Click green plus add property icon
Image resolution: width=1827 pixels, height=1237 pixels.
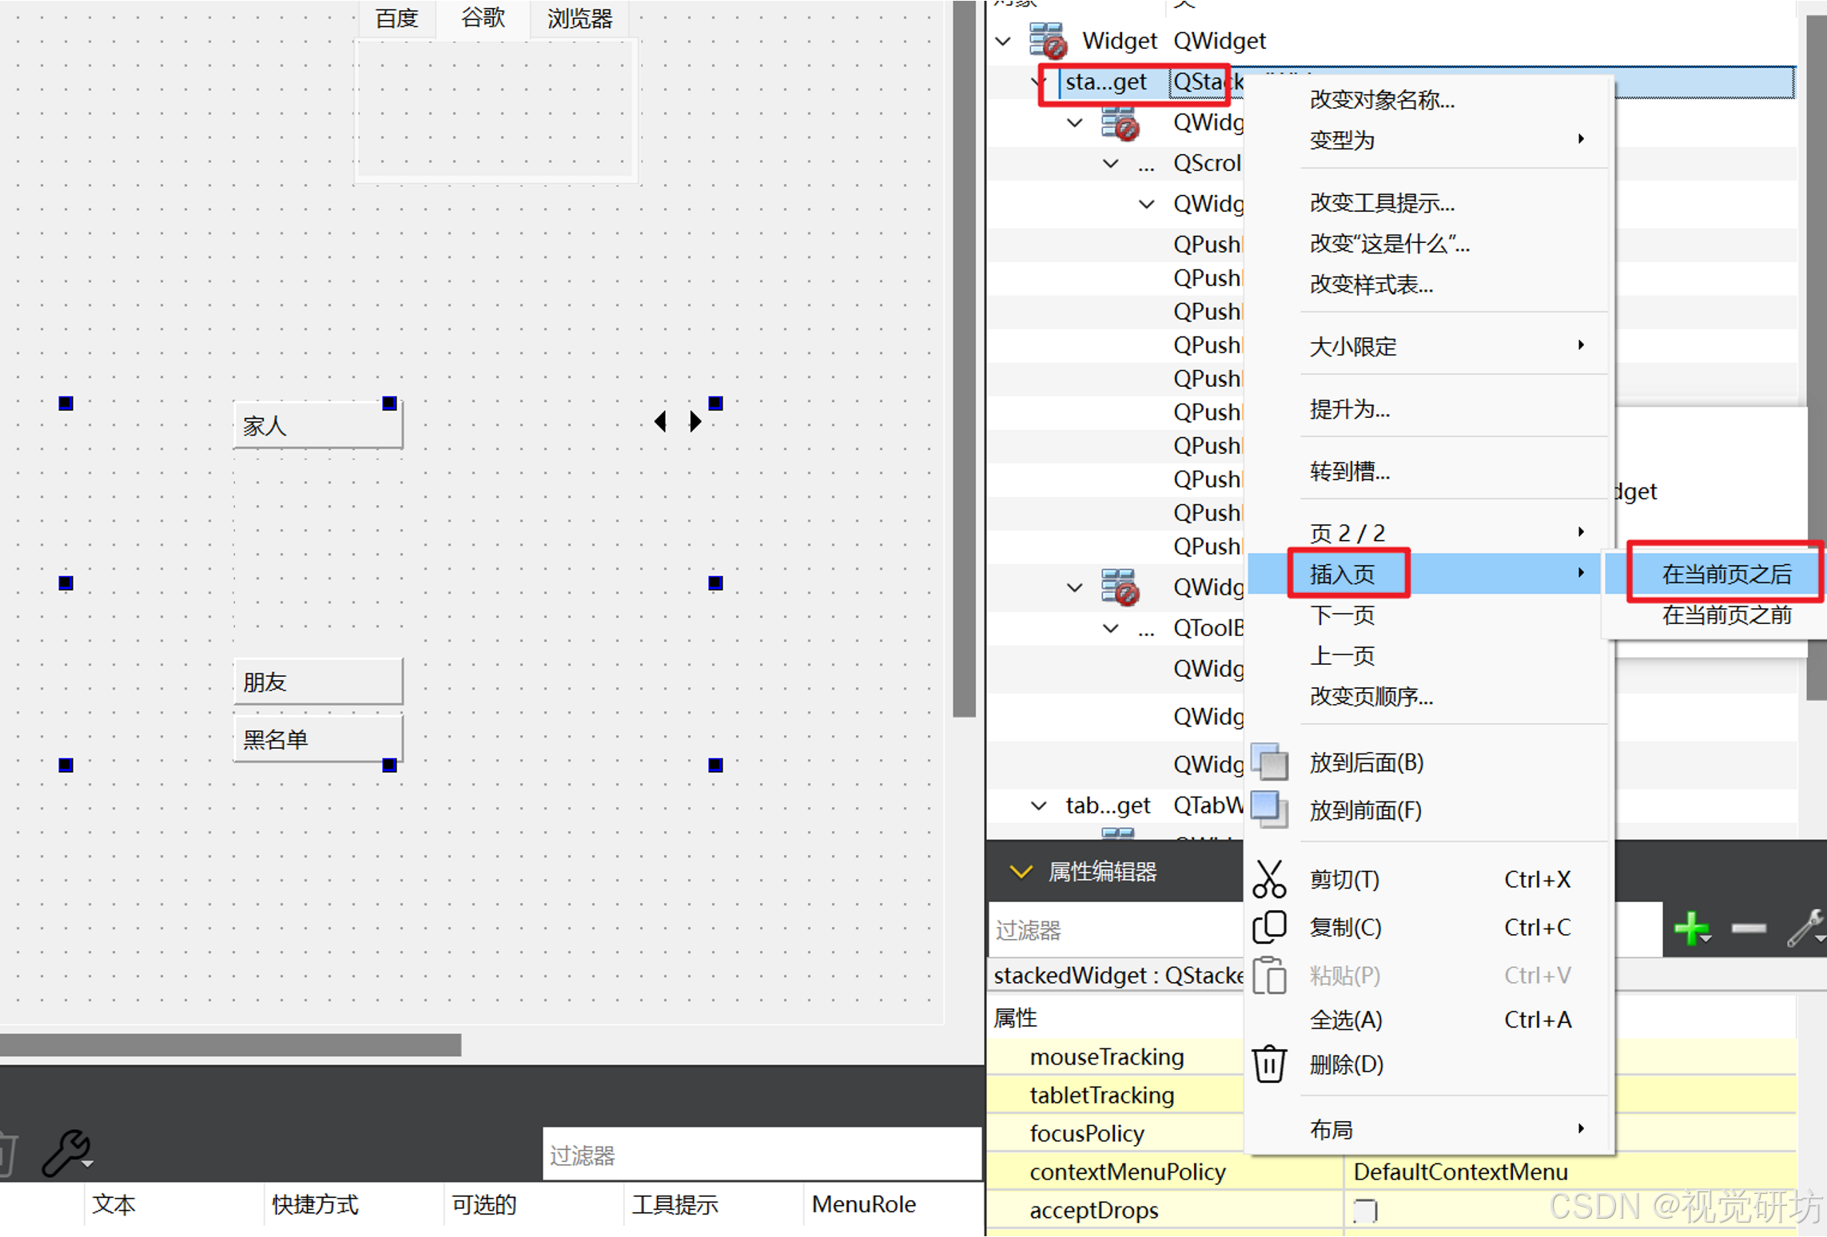coord(1690,929)
